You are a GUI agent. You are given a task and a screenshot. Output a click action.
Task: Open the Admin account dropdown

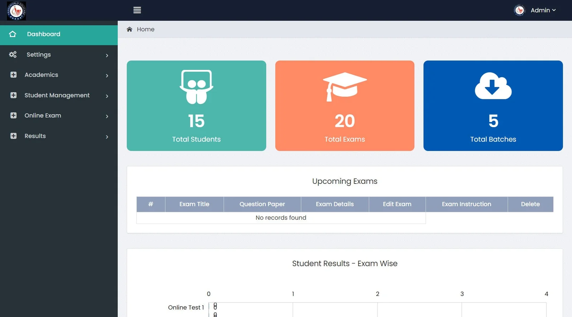(x=543, y=10)
